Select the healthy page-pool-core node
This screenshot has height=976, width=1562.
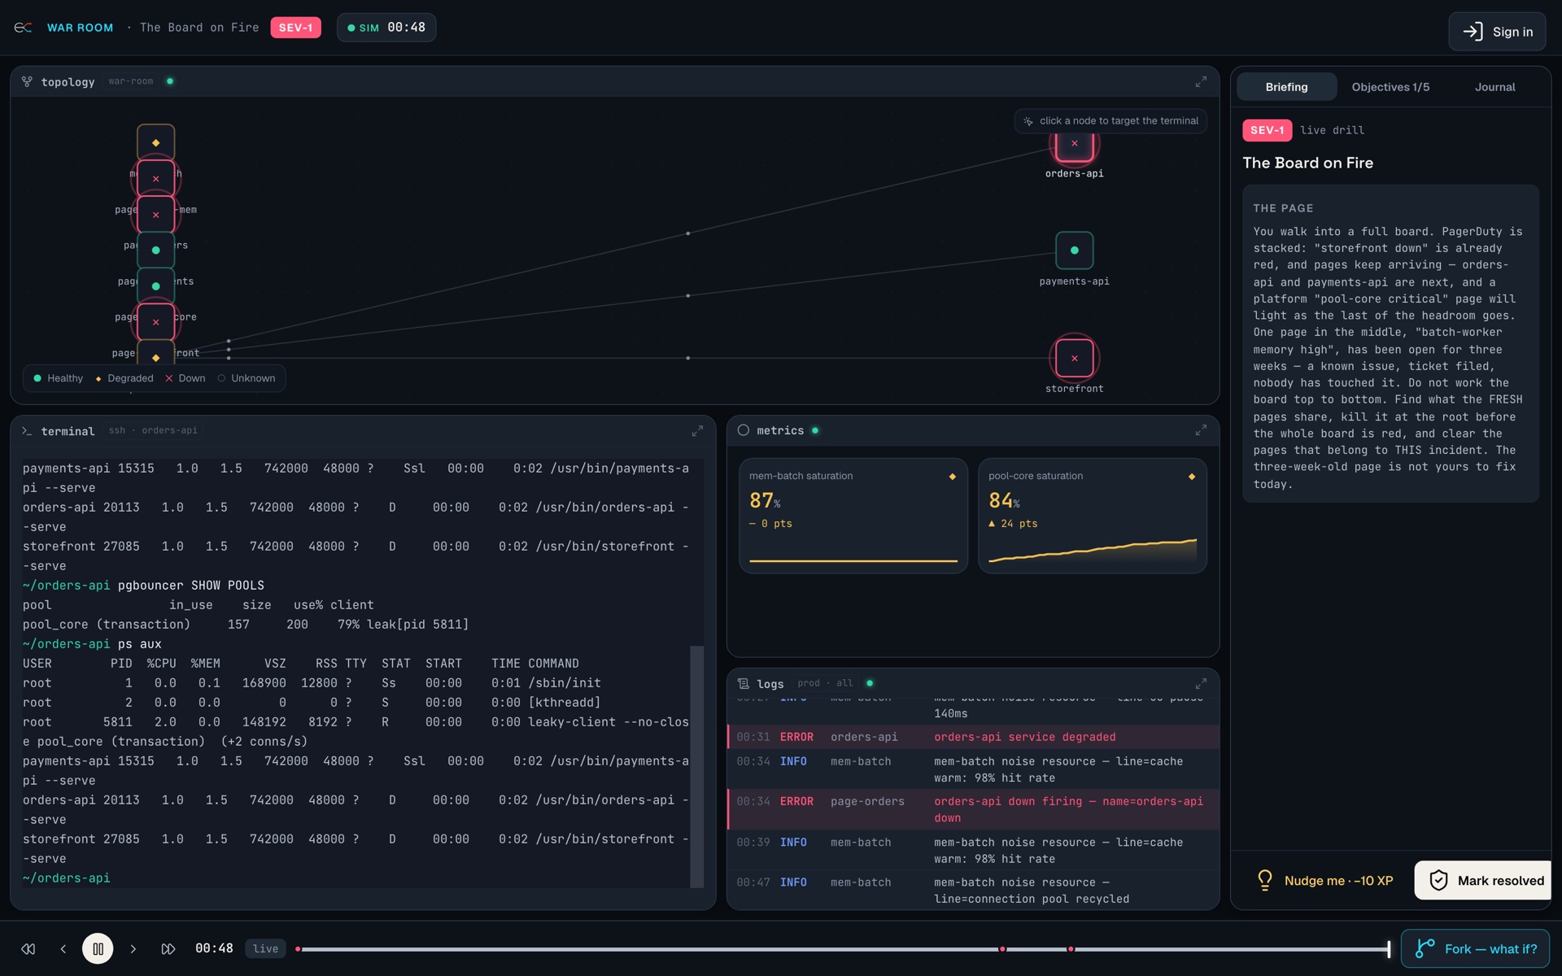tap(155, 285)
